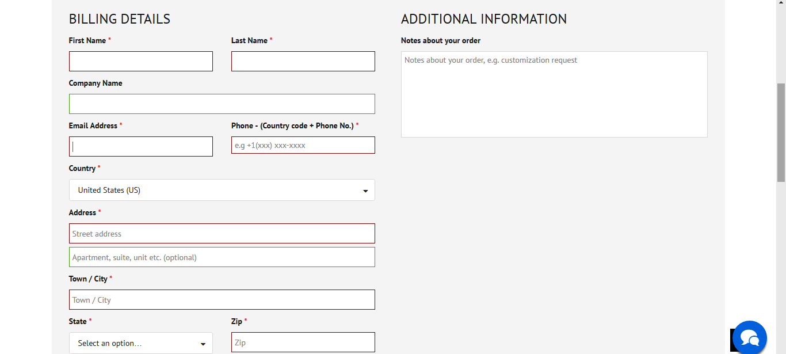
Task: Click the Town / City field
Action: [x=222, y=299]
